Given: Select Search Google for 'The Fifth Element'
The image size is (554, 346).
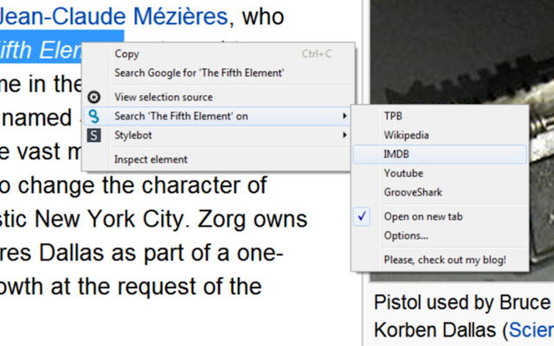Looking at the screenshot, I should point(199,73).
